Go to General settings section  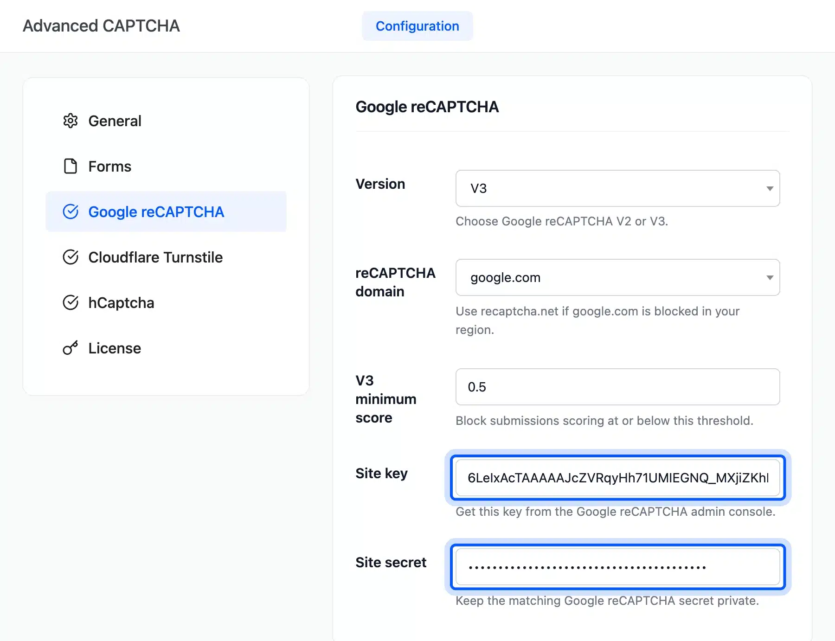click(x=166, y=121)
